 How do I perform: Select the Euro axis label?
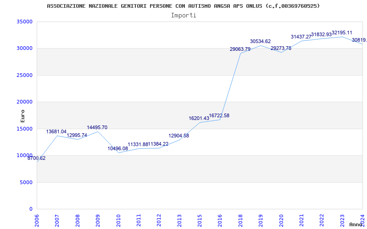tap(22, 116)
